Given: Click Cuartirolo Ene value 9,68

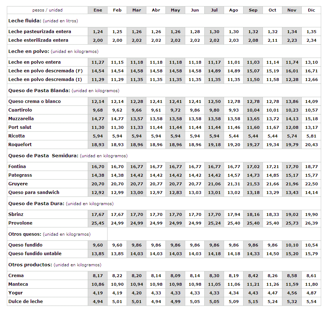Looking at the screenshot, I should coord(98,110).
